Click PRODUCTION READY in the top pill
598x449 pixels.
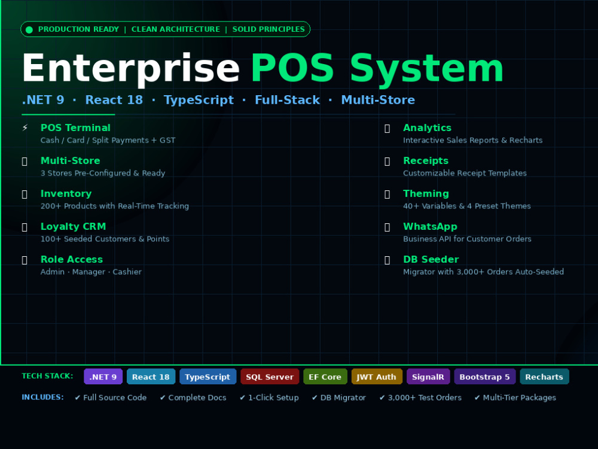click(x=78, y=29)
